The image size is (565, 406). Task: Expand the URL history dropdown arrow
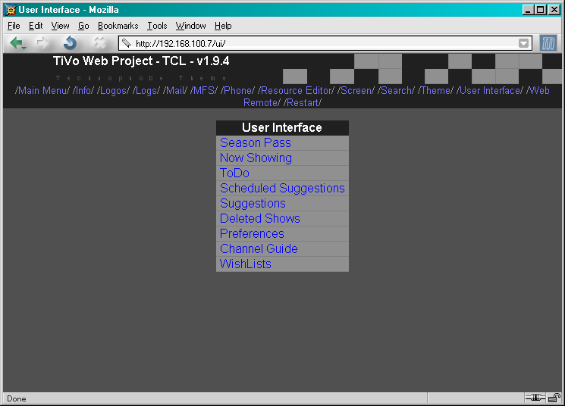523,43
